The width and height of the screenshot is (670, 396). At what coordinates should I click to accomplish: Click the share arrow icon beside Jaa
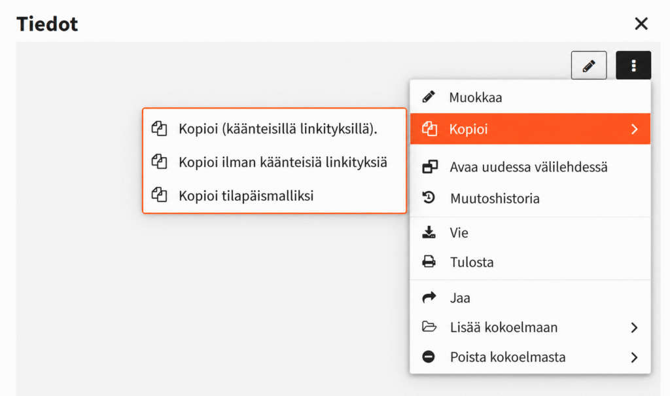pos(429,297)
